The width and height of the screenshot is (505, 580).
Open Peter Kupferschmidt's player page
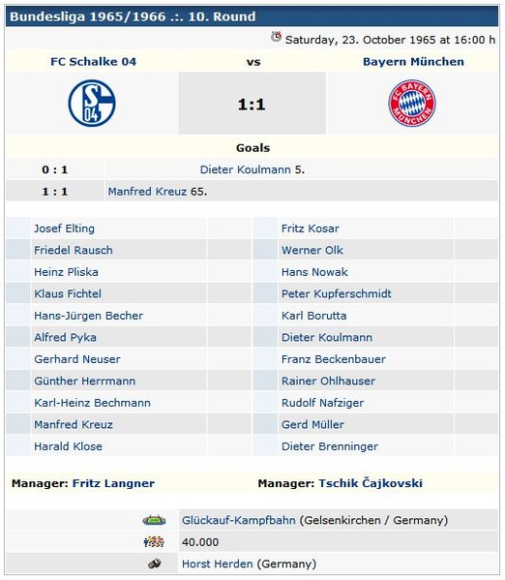pyautogui.click(x=336, y=293)
